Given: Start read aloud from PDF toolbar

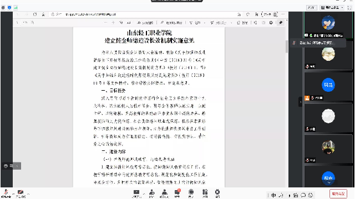Looking at the screenshot, I should coord(171,23).
